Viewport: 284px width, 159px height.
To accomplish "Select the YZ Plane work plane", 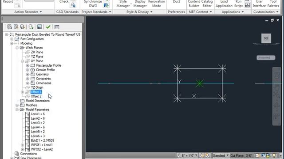I will pos(37,57).
